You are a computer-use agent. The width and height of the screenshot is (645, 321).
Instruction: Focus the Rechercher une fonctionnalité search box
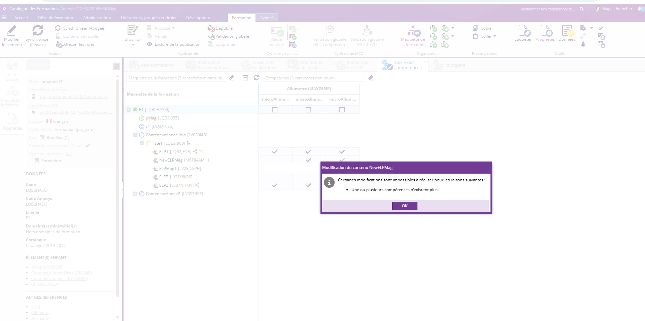(548, 9)
